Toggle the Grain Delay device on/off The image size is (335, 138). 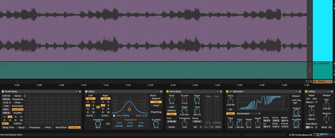[x=3, y=92]
